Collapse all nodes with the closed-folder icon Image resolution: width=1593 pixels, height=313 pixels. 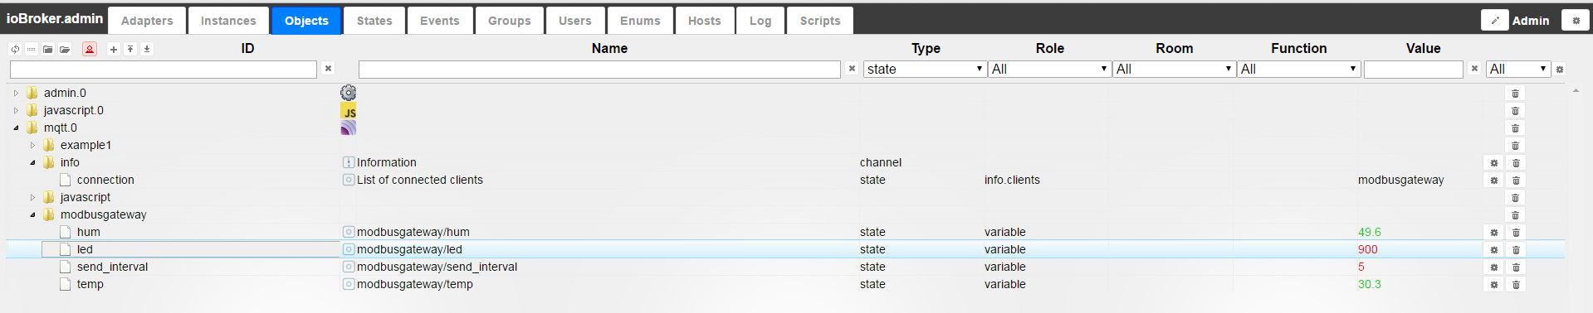coord(48,49)
